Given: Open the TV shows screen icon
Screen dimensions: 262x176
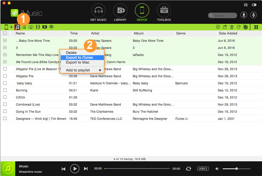Looking at the screenshot, I should [x=45, y=27].
